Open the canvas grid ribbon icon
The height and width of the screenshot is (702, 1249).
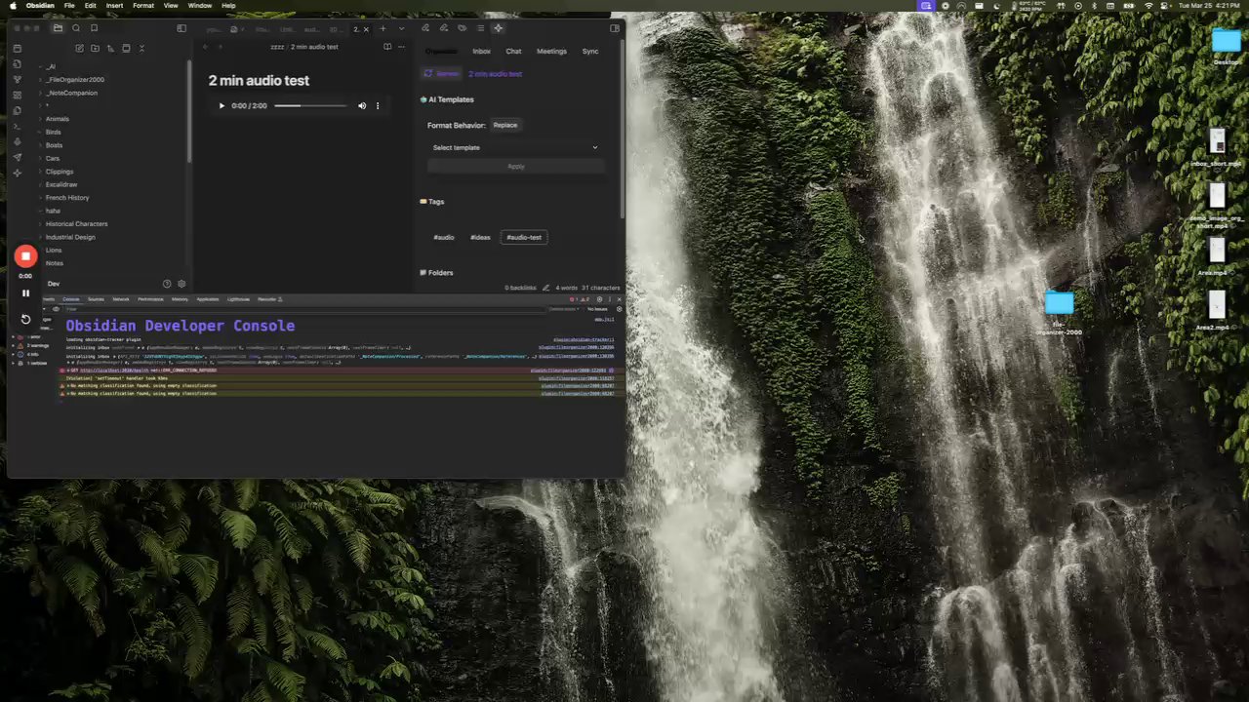click(18, 95)
